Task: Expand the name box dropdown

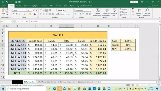Action: pyautogui.click(x=11, y=21)
